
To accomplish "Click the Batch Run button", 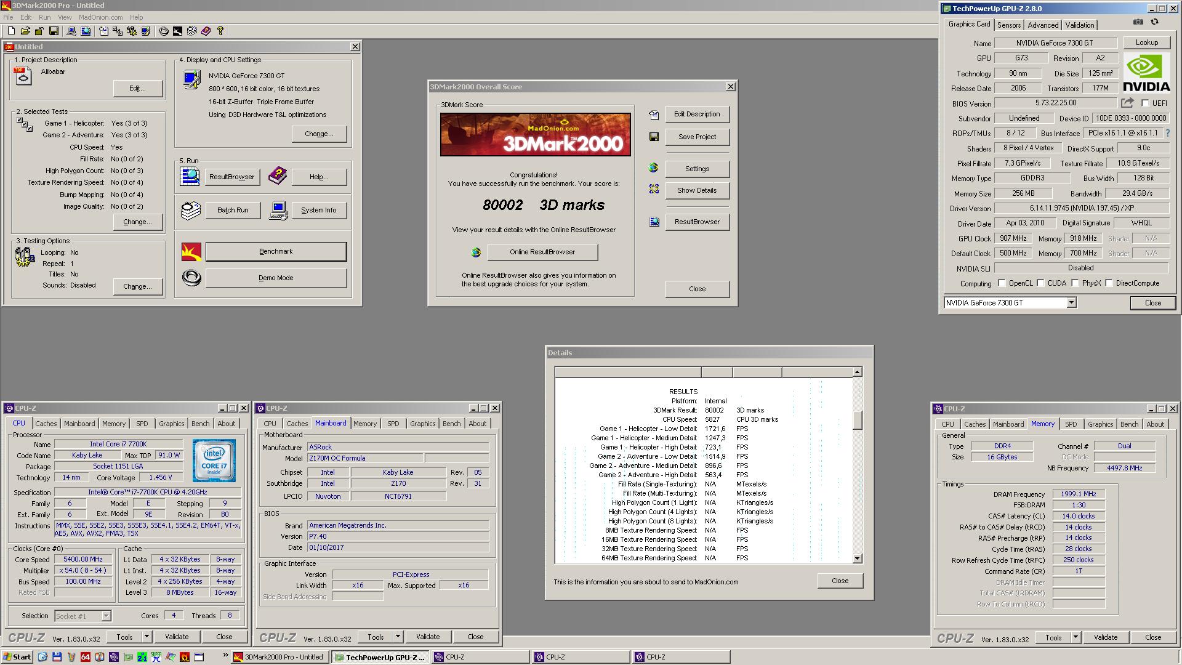I will point(233,210).
